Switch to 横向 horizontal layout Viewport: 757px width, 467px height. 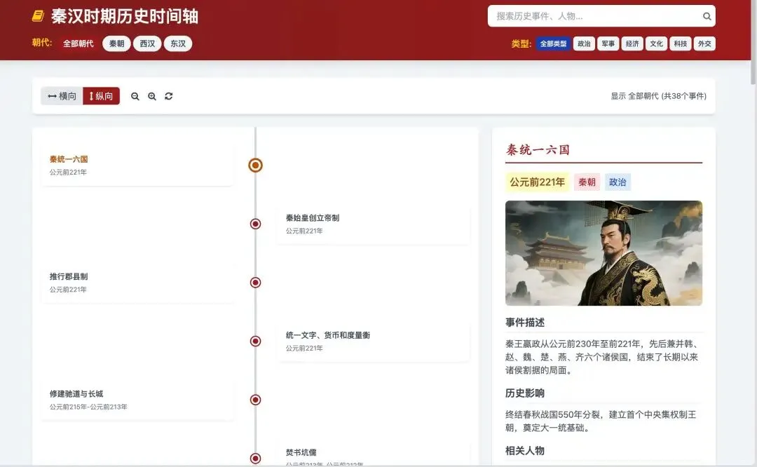(x=62, y=96)
